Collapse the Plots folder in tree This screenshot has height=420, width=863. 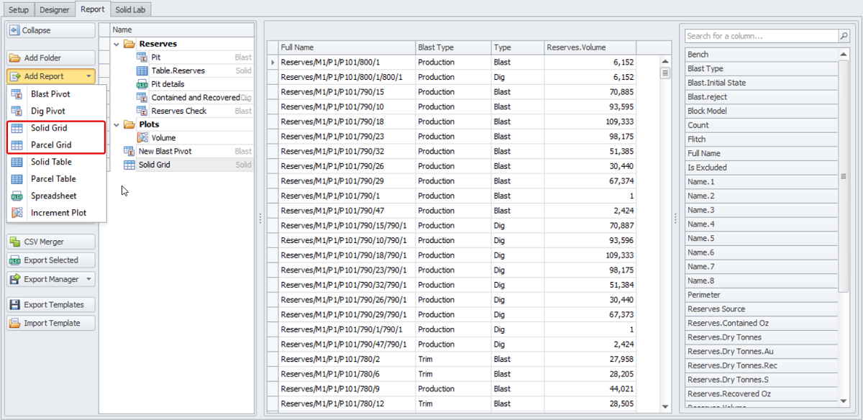pos(117,124)
